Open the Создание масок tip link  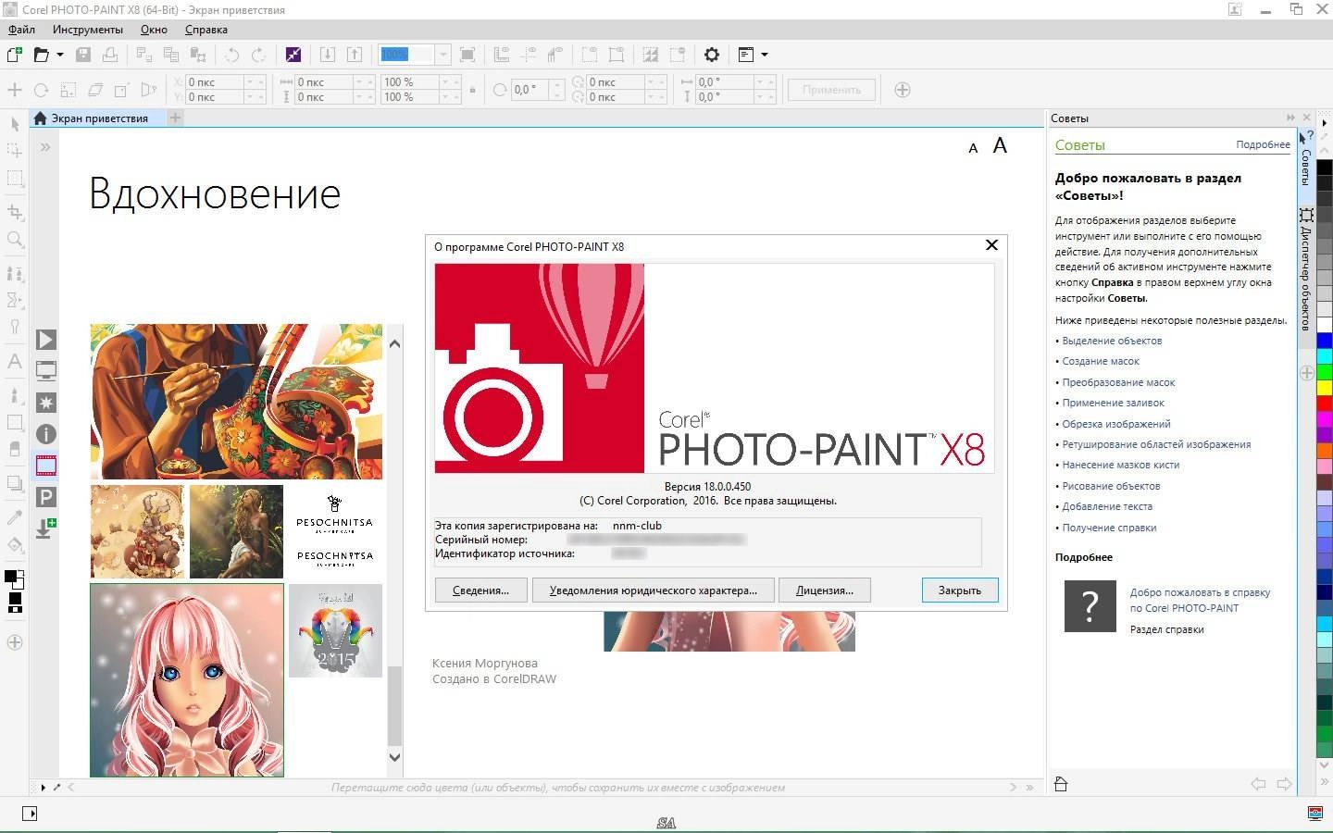[x=1101, y=361]
